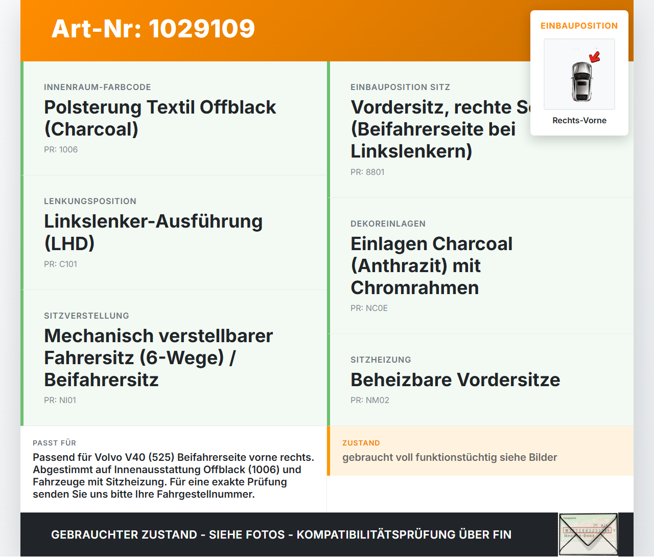This screenshot has height=557, width=654.
Task: Click the PASST FÜR label
Action: pos(55,443)
